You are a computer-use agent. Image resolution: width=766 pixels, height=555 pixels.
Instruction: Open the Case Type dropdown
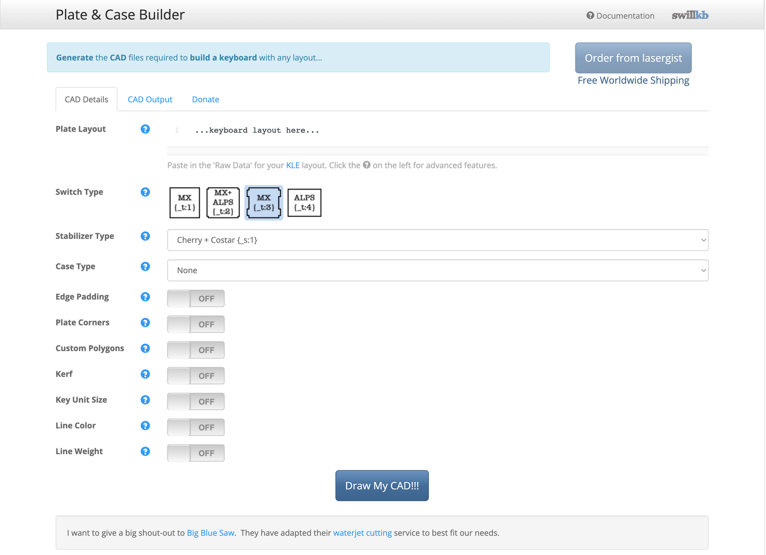(x=437, y=271)
